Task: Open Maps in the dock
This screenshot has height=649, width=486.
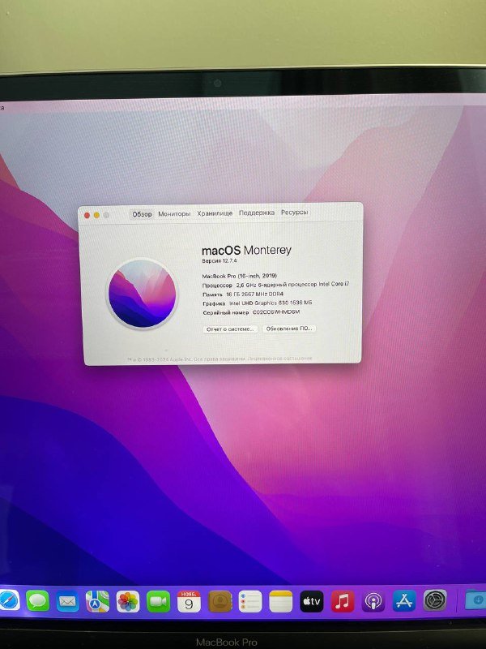Action: tap(97, 601)
